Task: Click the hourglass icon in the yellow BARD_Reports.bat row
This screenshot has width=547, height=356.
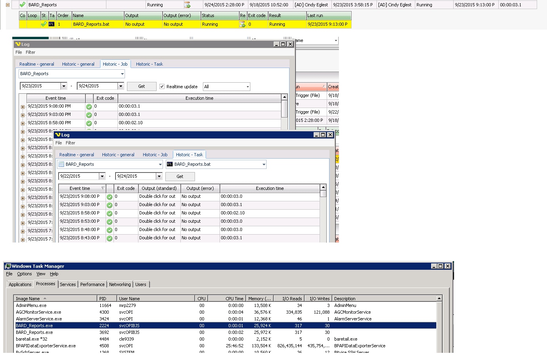Action: pyautogui.click(x=242, y=24)
